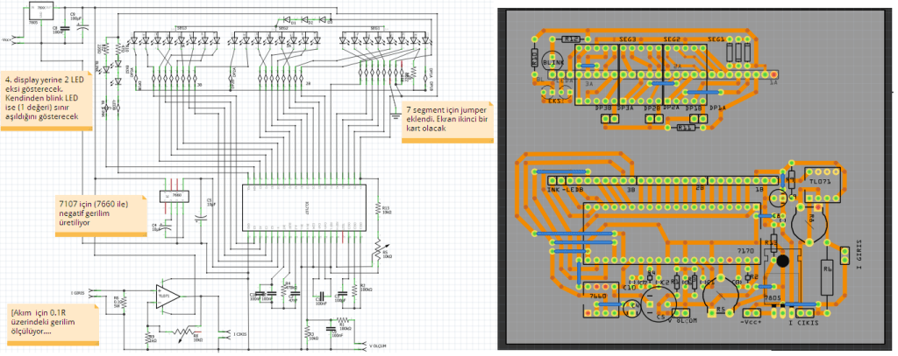
Task: Select the BLINK LED on PCB
Action: (552, 63)
